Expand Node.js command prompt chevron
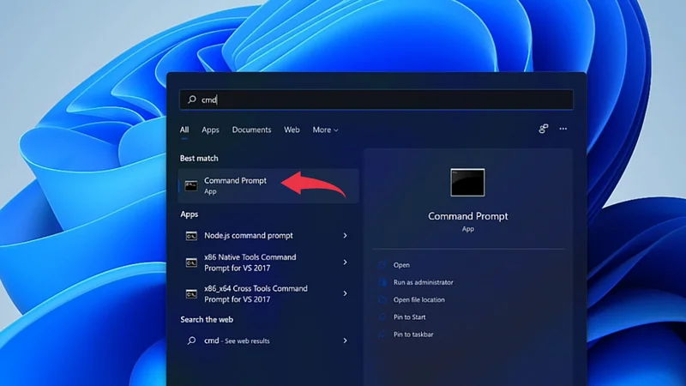The image size is (686, 386). tap(345, 236)
